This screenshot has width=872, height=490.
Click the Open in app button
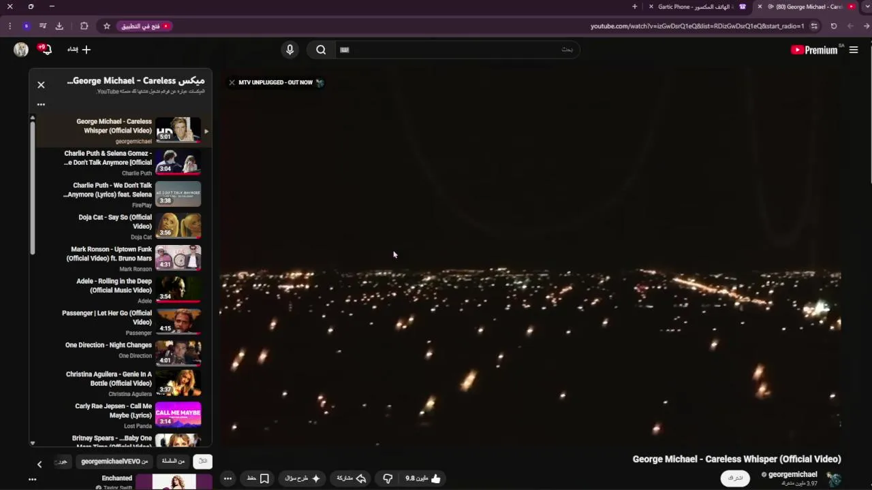pos(146,26)
